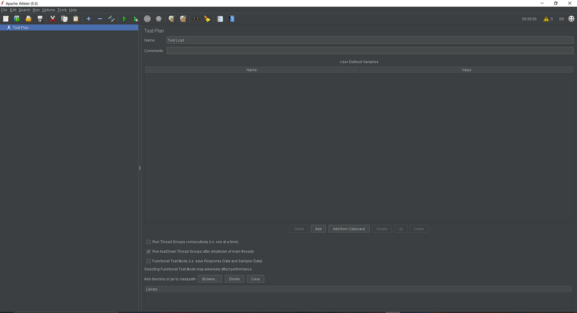Image resolution: width=577 pixels, height=313 pixels.
Task: Start the test with the green play icon
Action: click(x=124, y=19)
